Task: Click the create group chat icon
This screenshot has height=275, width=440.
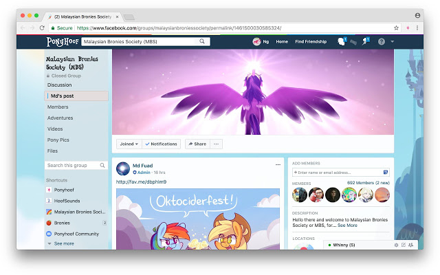Action: (x=411, y=245)
